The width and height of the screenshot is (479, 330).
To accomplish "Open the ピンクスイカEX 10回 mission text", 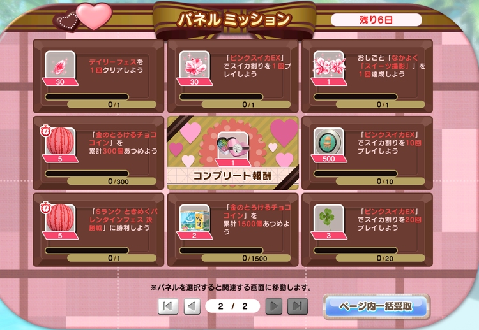I will point(389,143).
